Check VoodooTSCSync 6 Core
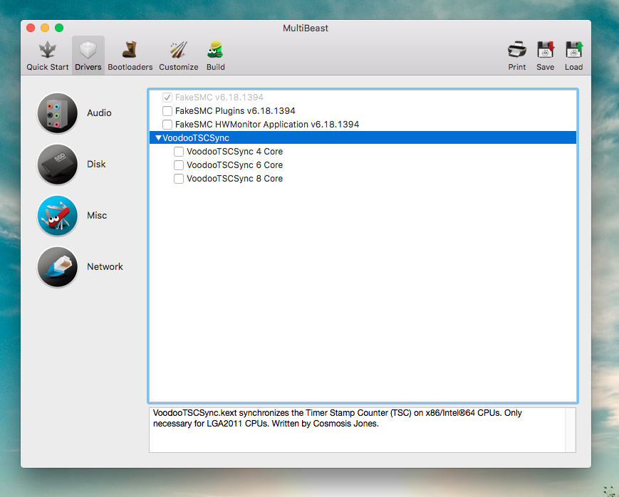 [x=179, y=165]
